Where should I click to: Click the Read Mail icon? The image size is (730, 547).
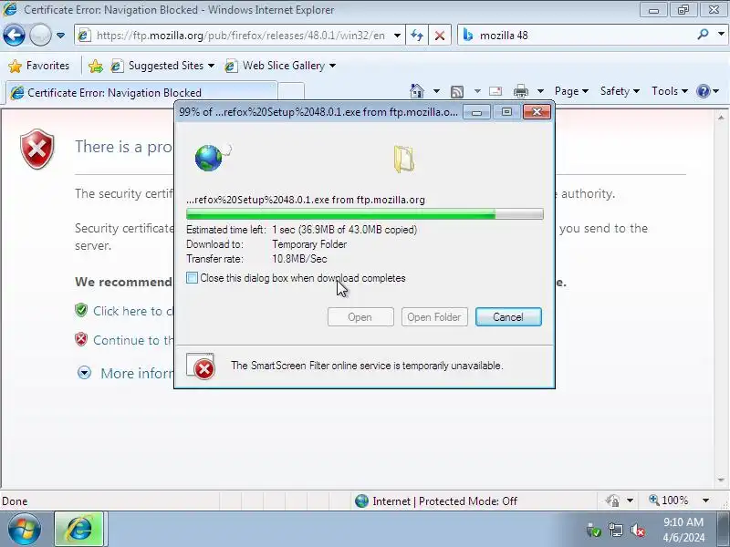point(495,91)
